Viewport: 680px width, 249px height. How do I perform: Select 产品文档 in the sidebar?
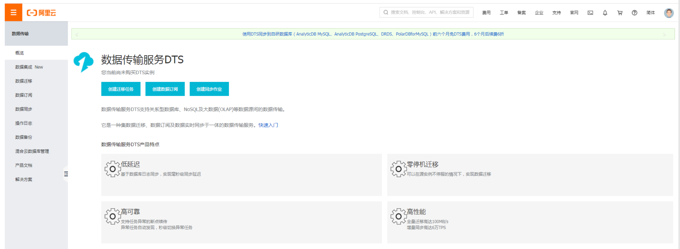click(36, 165)
